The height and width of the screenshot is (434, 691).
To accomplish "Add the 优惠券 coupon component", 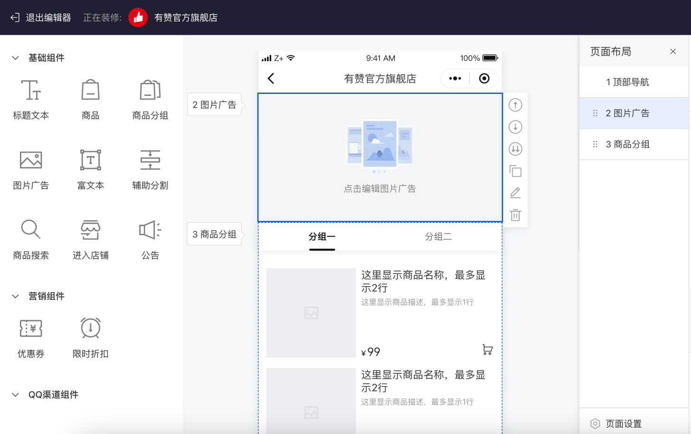I will [x=31, y=338].
